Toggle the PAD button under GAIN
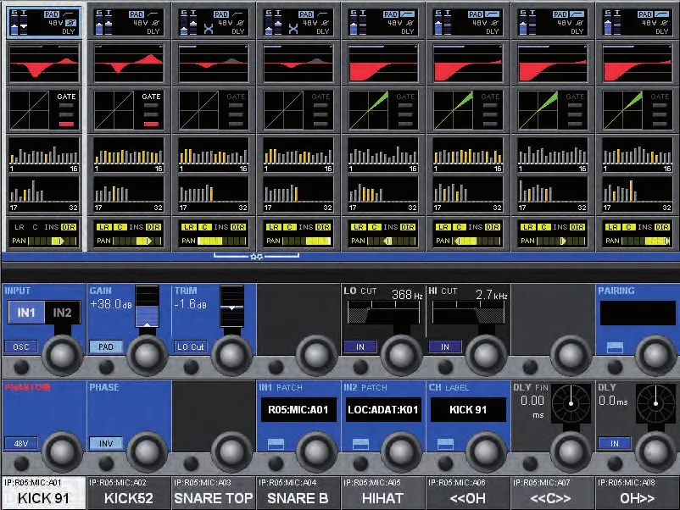 [x=105, y=346]
